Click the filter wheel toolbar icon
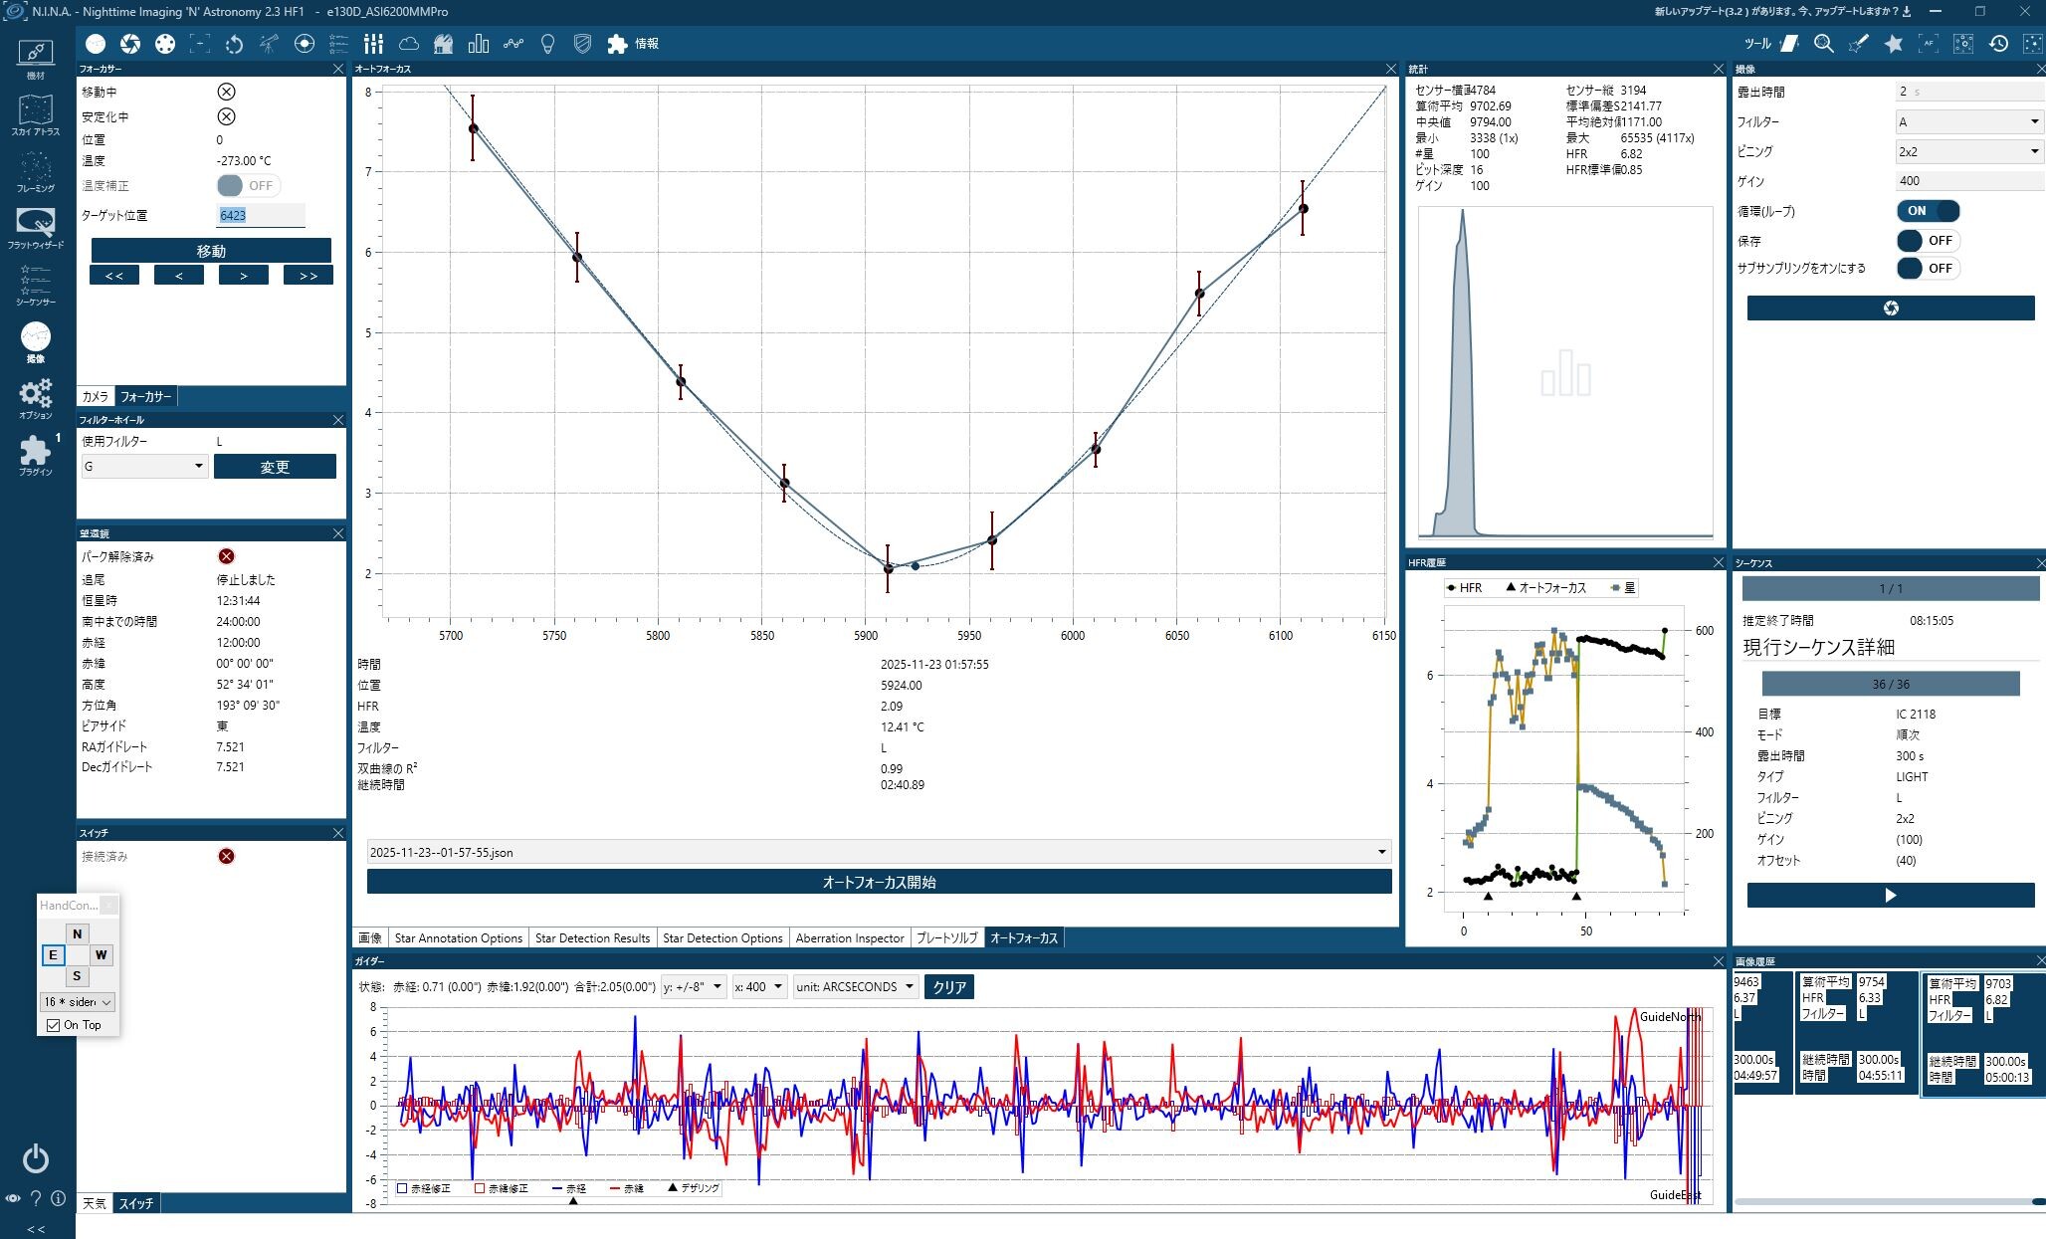Image resolution: width=2046 pixels, height=1239 pixels. tap(165, 44)
